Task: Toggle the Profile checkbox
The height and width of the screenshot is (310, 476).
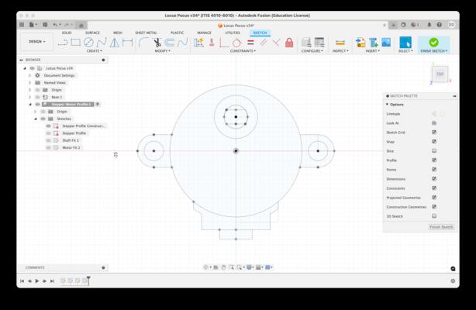Action: tap(434, 160)
